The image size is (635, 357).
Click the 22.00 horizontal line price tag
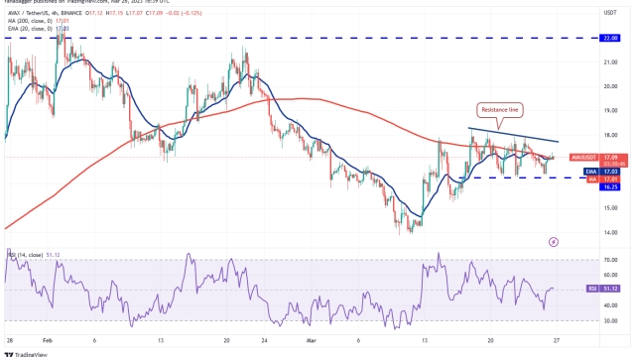pyautogui.click(x=610, y=38)
